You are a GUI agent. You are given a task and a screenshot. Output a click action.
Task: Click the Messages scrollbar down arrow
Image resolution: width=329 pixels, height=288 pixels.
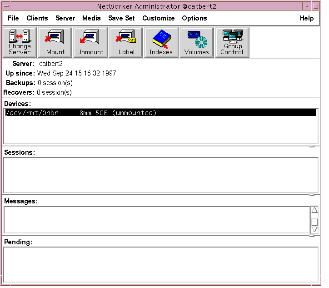pos(314,230)
